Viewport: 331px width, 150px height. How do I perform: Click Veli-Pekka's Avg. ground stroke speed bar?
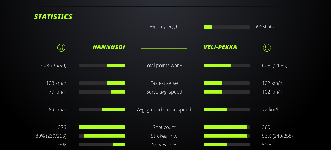pos(227,109)
